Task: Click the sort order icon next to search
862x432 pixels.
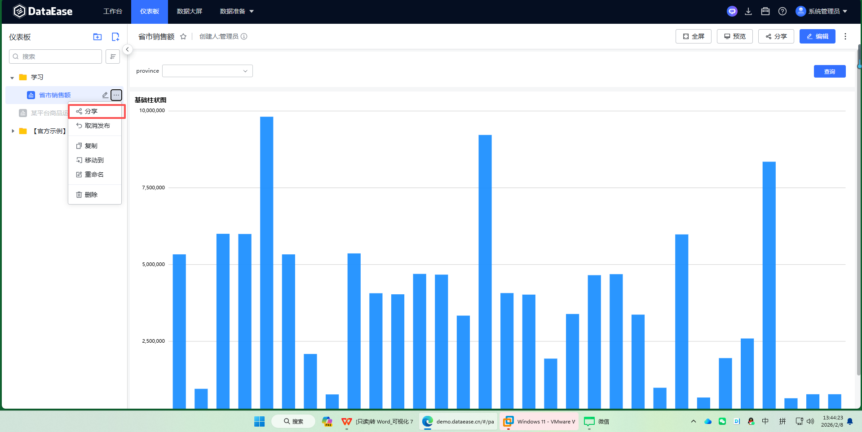Action: [x=113, y=57]
